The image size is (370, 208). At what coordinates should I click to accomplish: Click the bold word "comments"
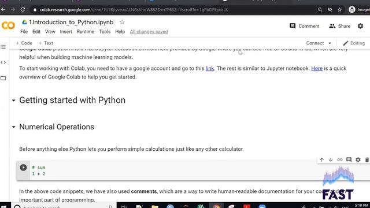(144, 191)
